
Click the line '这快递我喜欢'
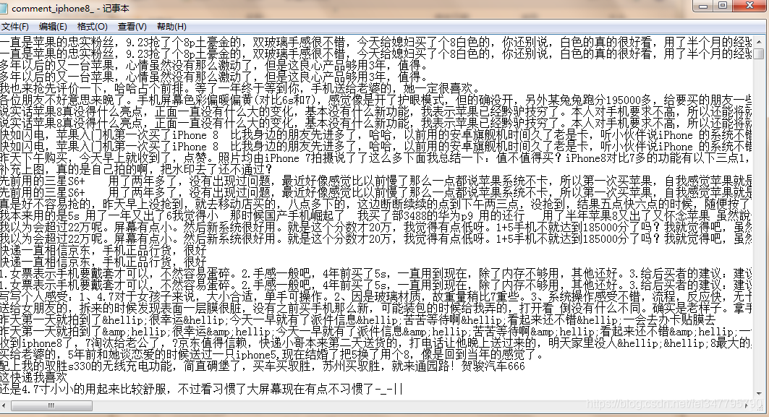click(x=33, y=377)
